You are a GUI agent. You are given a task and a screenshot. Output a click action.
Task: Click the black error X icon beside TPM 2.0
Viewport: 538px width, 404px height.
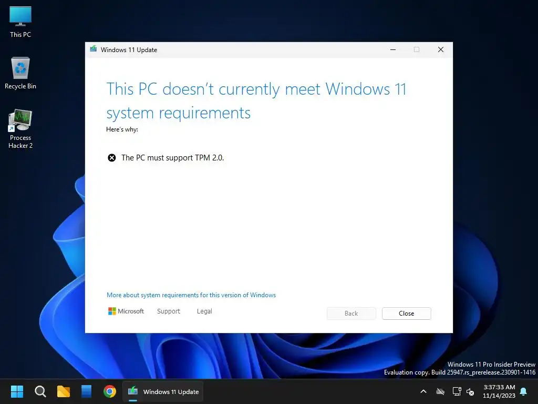point(112,158)
